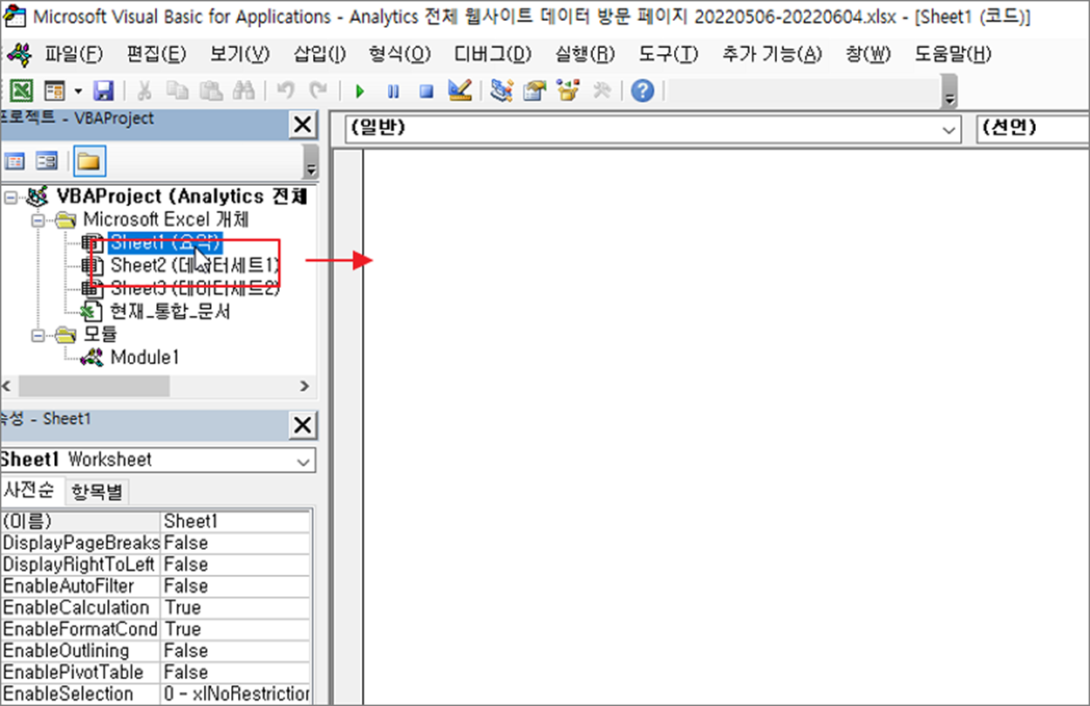The height and width of the screenshot is (706, 1090).
Task: Open the 디버그(D) menu
Action: point(493,54)
